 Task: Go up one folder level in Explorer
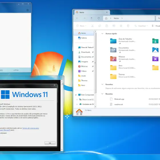pos(91,18)
